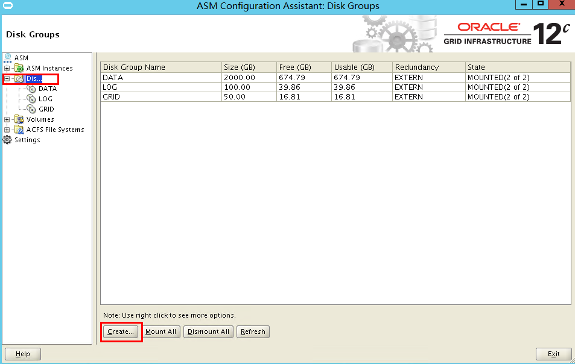Sort by Redundancy column header
Viewport: 575px width, 364px height.
coord(428,67)
